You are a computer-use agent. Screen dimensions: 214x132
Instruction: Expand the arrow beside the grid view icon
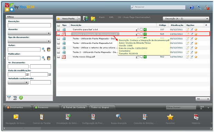[208, 108]
